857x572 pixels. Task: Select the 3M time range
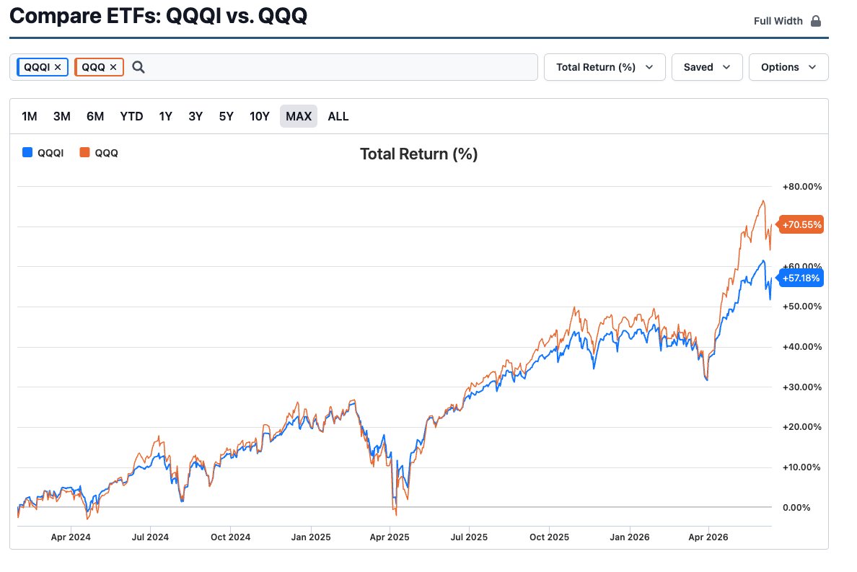click(x=62, y=116)
